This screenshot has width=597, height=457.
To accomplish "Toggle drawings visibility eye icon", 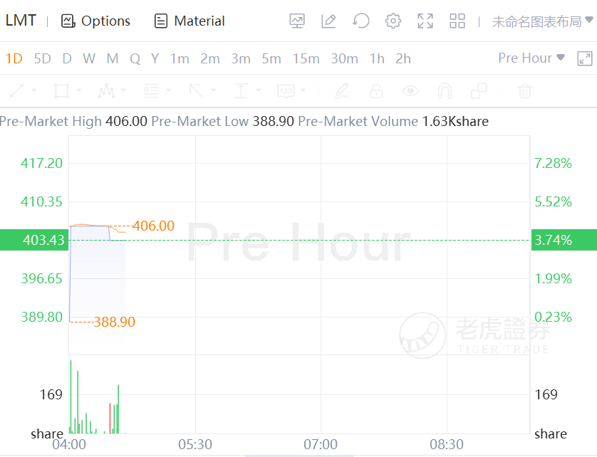I will 410,91.
